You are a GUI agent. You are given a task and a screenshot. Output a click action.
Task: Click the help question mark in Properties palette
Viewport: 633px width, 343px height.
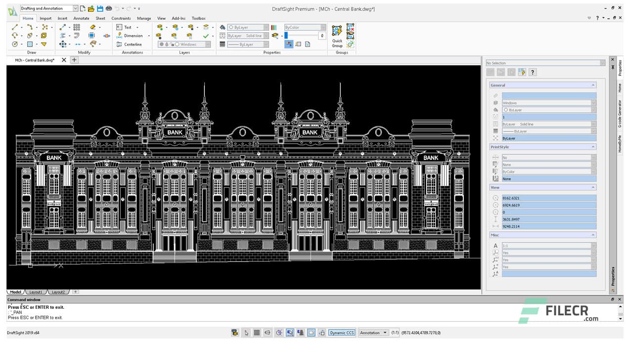pyautogui.click(x=532, y=72)
